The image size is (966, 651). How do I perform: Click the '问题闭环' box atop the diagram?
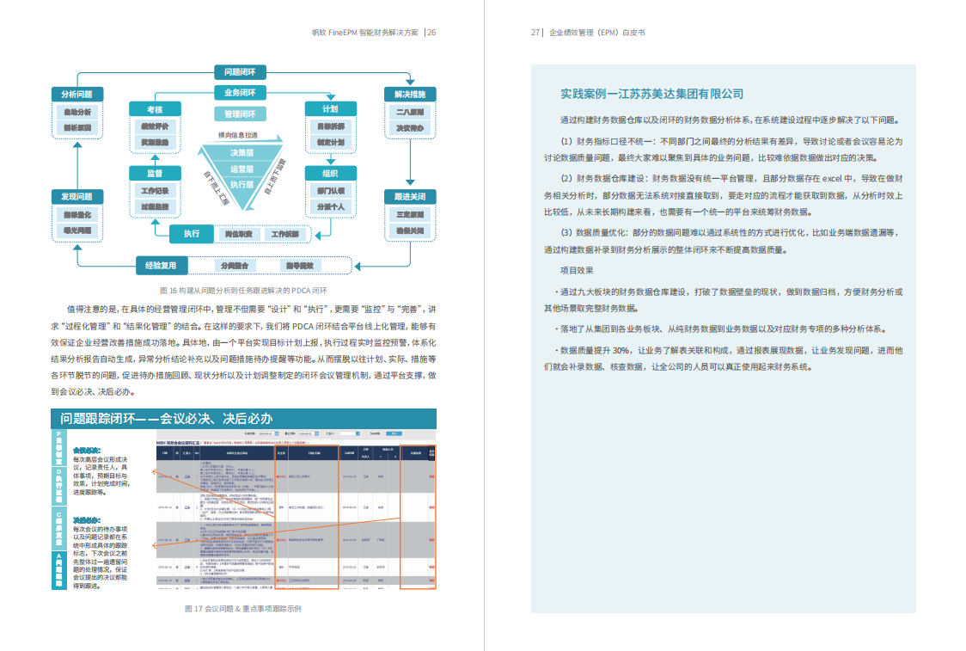(241, 72)
